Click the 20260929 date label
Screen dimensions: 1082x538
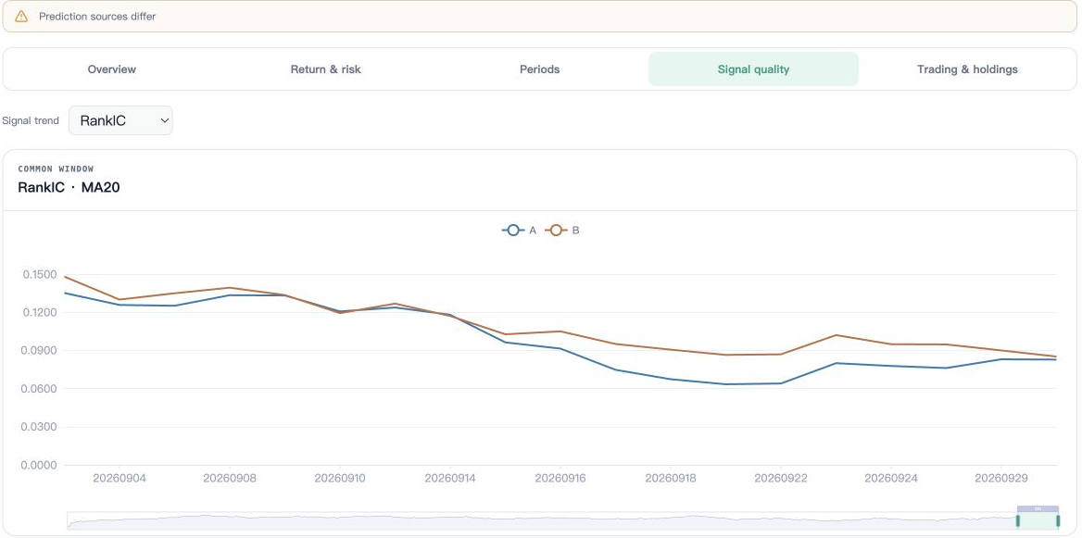1000,478
